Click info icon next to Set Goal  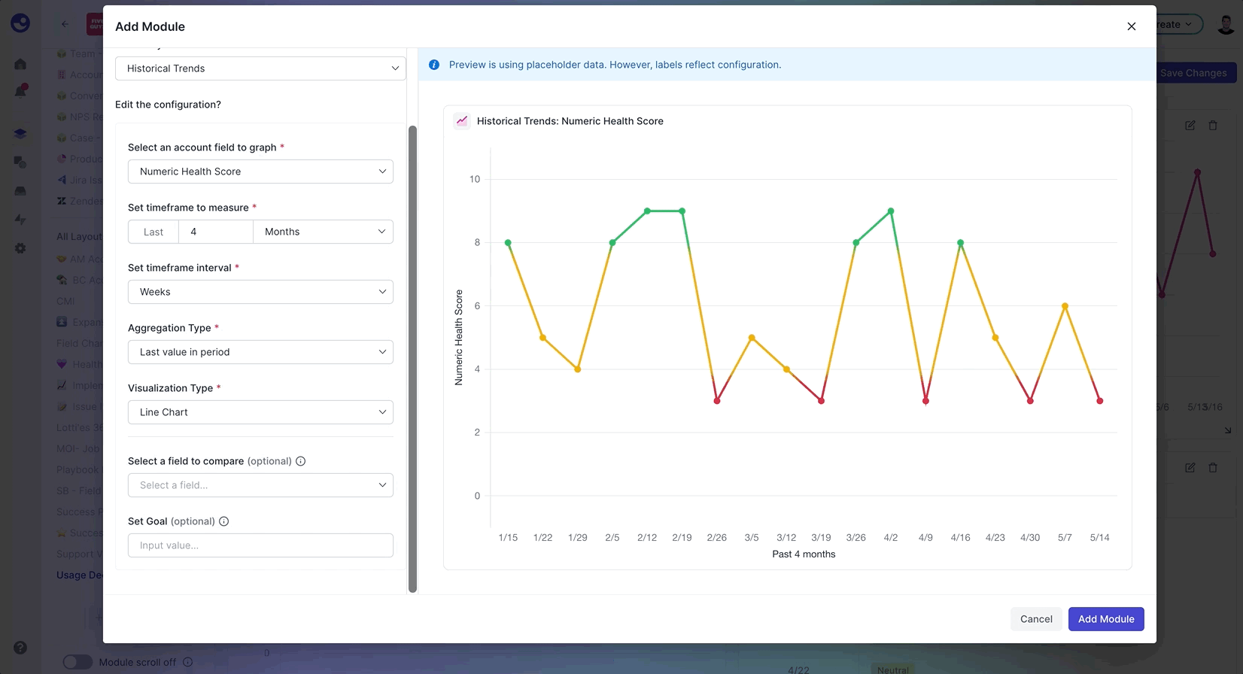point(224,521)
